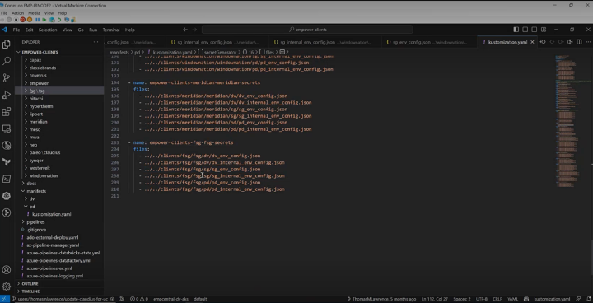Open Explorer views and more actions ellipsis
The width and height of the screenshot is (593, 303).
96,42
